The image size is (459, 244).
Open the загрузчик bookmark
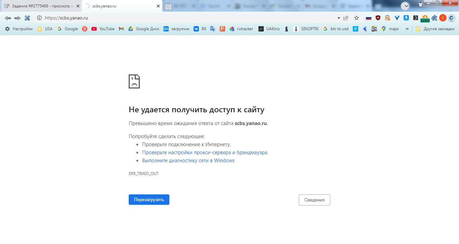(176, 29)
